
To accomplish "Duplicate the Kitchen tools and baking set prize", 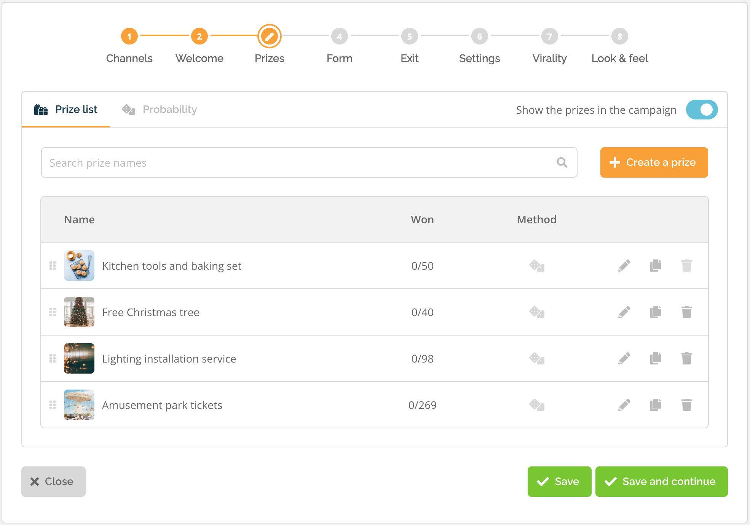I will (656, 266).
